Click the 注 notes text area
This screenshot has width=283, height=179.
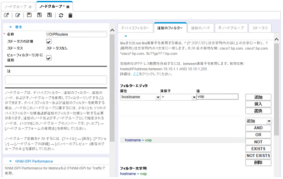[56, 80]
